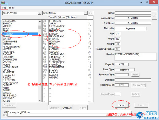Screen dimensions: 159x120
Task: Click the Face/Hair Type field
Action: click(121, 75)
